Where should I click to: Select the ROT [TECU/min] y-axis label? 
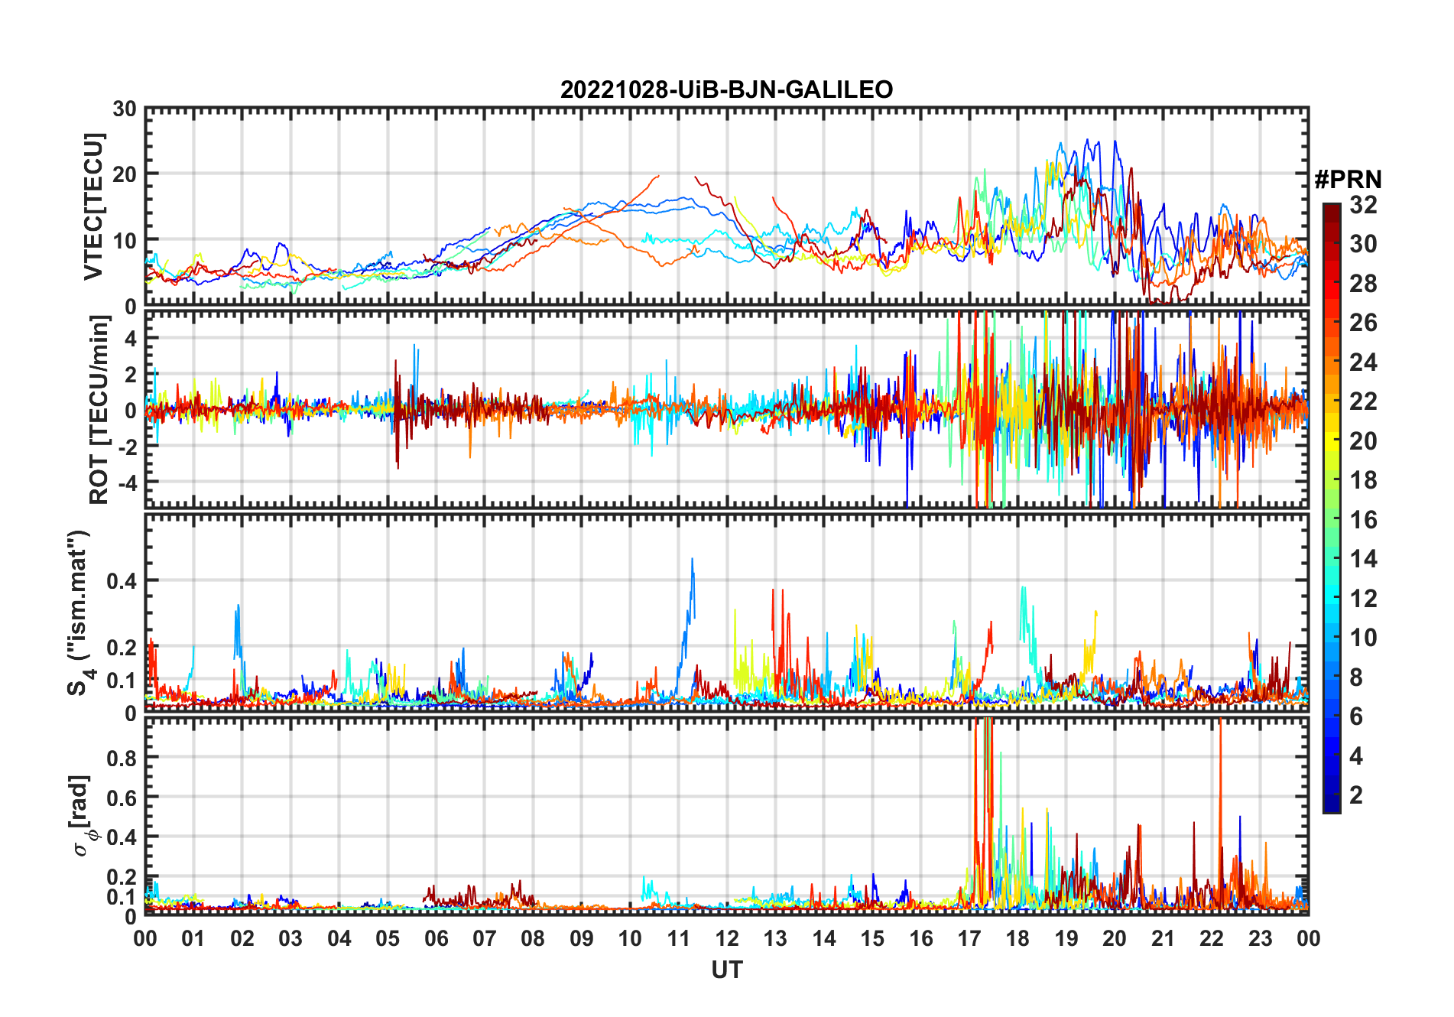pos(99,410)
